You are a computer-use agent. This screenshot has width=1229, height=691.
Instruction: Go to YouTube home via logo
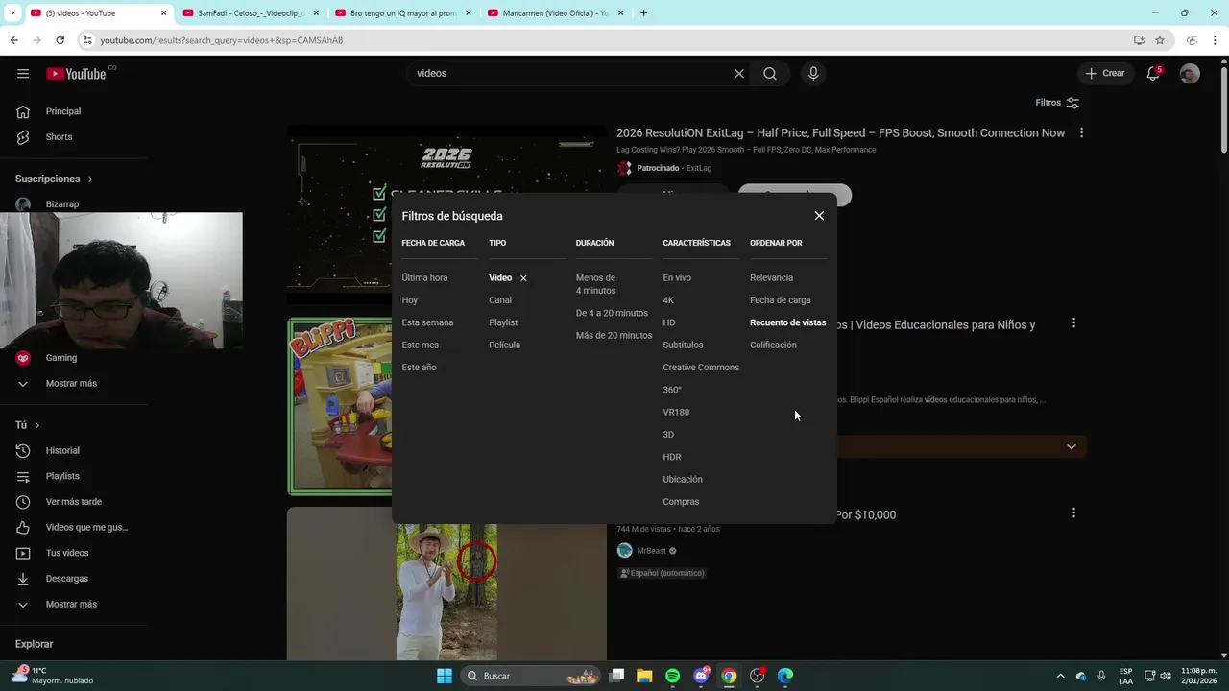[x=76, y=74]
